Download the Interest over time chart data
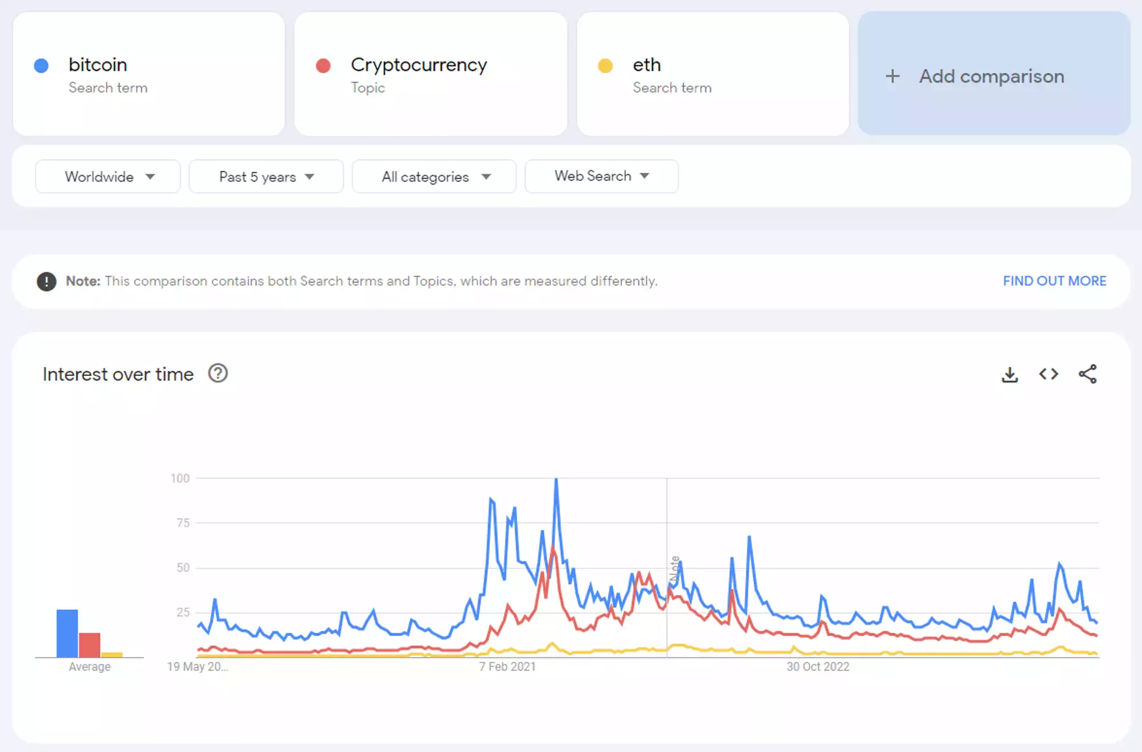 point(1010,374)
